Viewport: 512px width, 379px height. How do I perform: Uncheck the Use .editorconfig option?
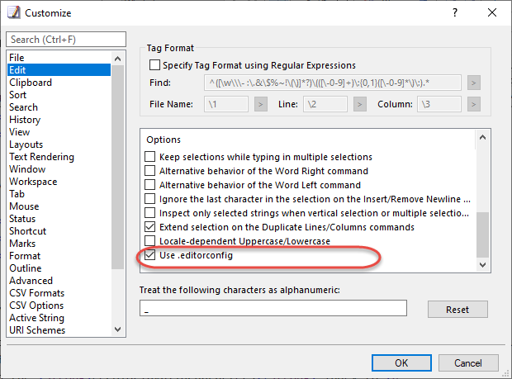[x=149, y=255]
